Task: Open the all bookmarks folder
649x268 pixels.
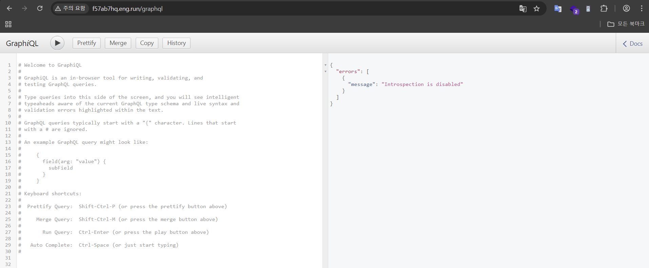Action: (626, 24)
